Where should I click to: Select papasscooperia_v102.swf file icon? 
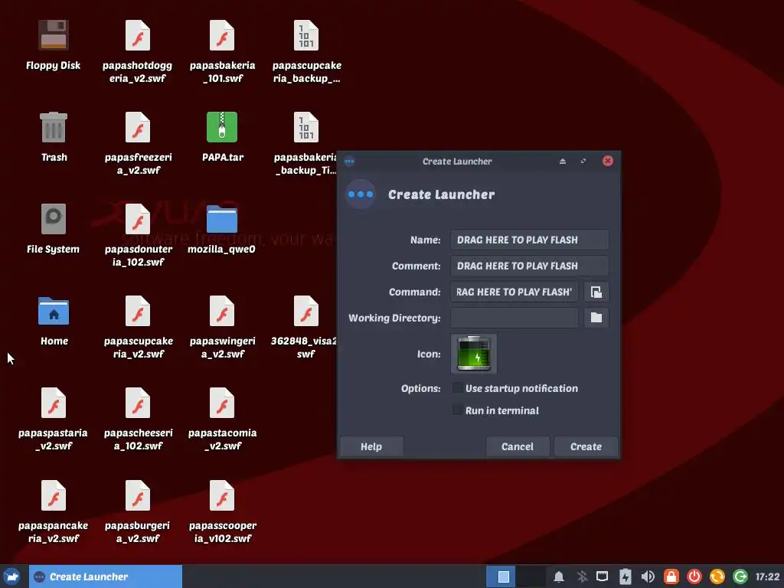222,495
